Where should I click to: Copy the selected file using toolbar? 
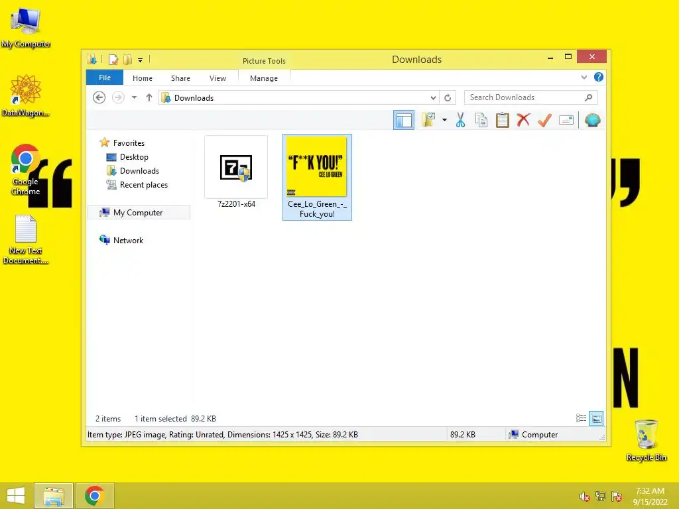click(x=481, y=120)
